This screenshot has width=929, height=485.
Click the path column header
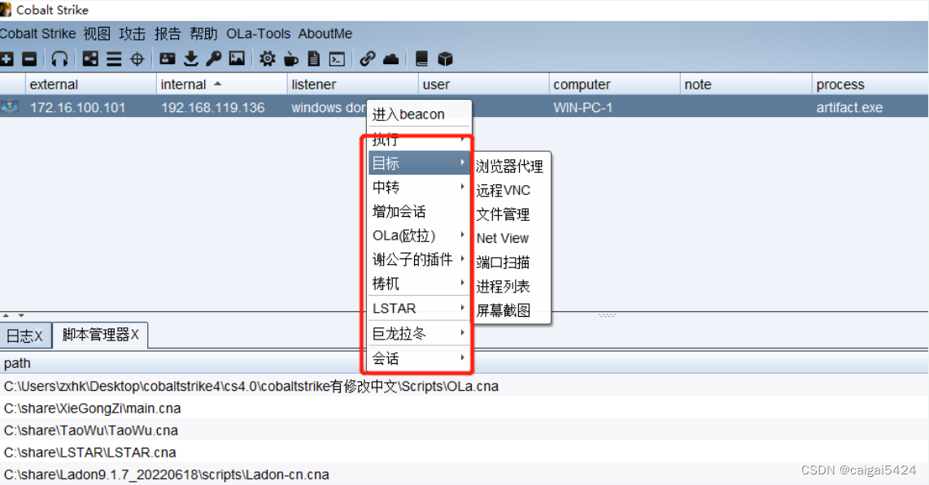coord(464,363)
